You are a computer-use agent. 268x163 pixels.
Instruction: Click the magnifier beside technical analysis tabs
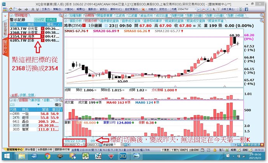point(262,21)
